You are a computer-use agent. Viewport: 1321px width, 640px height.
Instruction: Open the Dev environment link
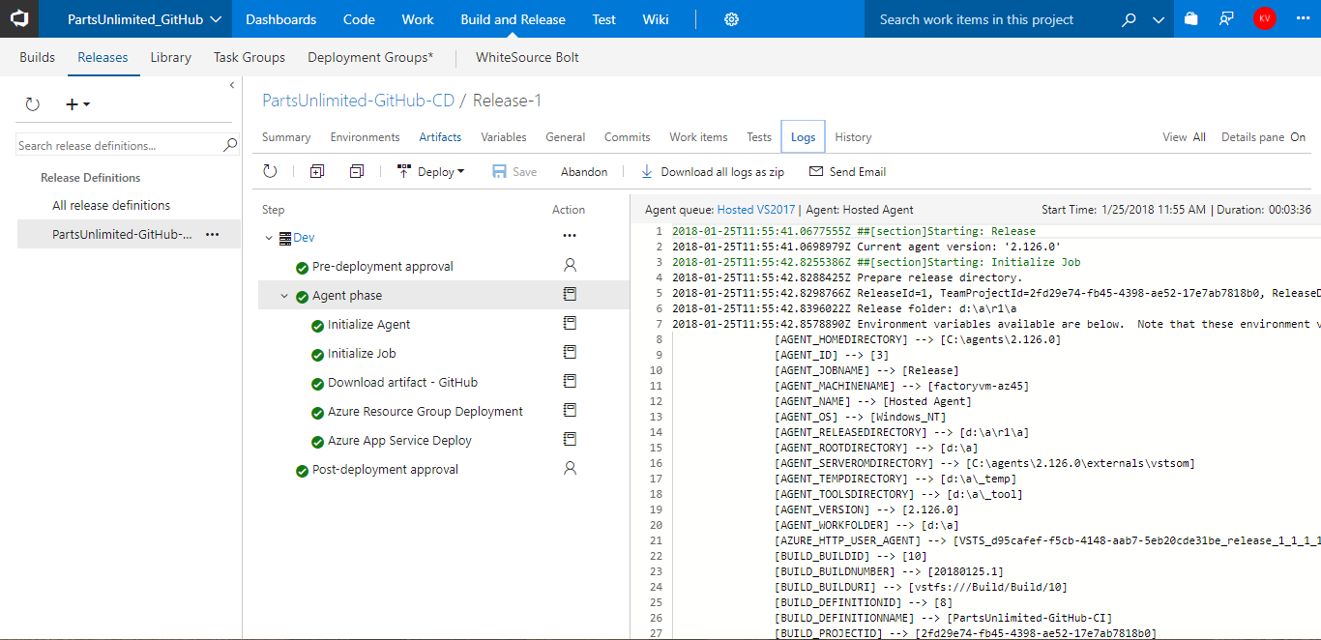coord(304,238)
